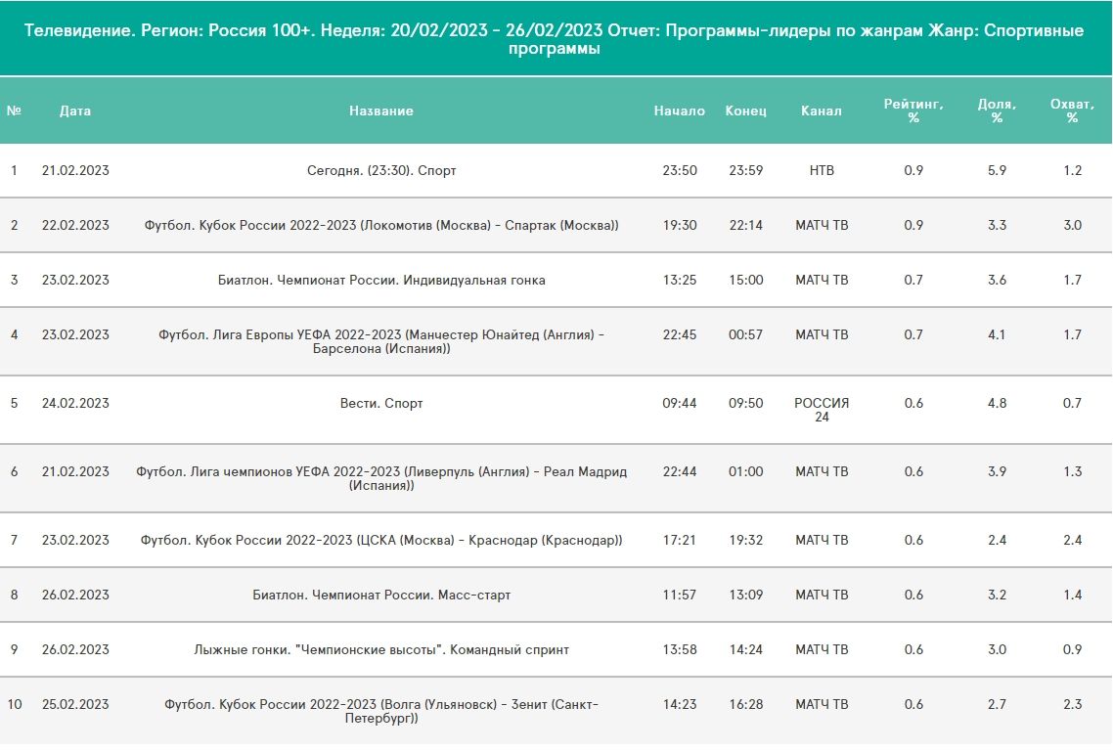Image resolution: width=1113 pixels, height=751 pixels.
Task: Click the rating '0.9' in the НТВ row
Action: [913, 170]
